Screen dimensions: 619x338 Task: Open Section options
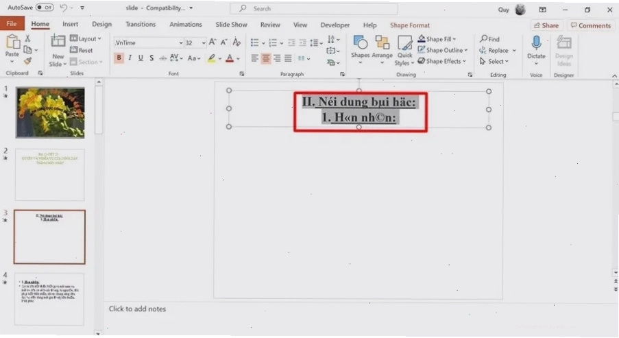click(x=86, y=62)
